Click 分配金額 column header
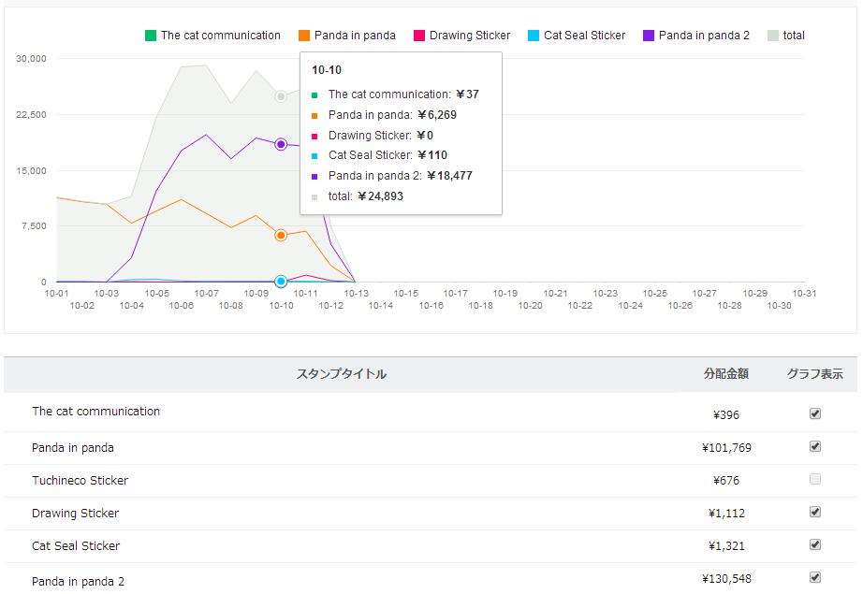 click(726, 374)
